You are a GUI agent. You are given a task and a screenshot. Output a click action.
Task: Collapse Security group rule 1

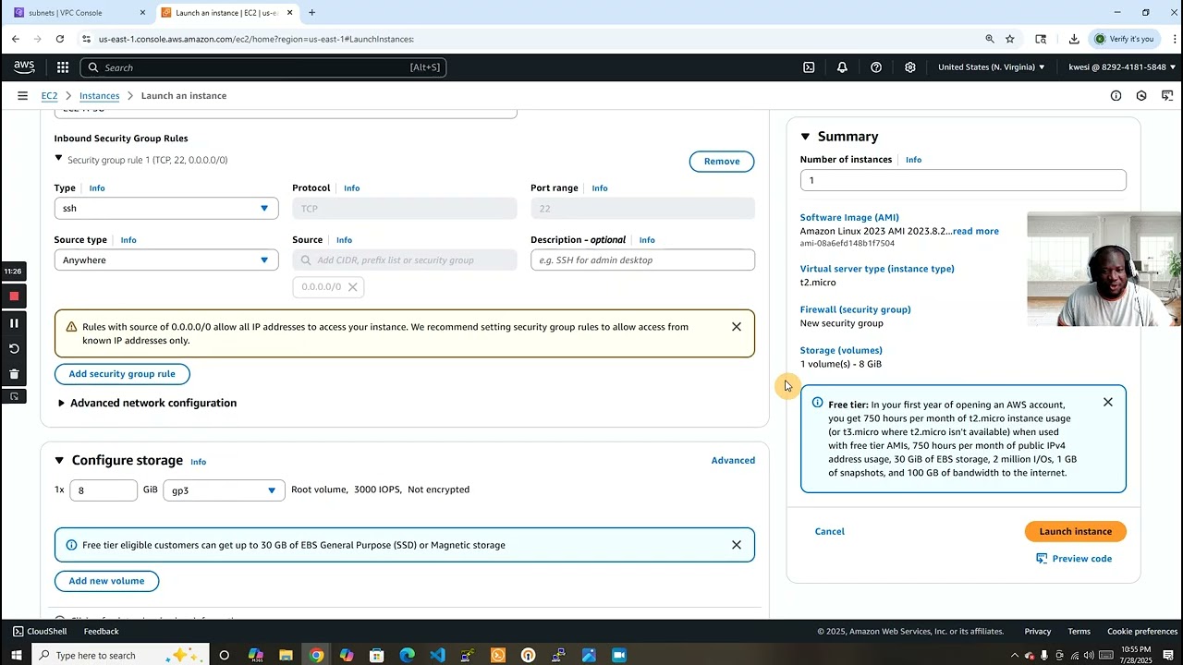pyautogui.click(x=59, y=160)
